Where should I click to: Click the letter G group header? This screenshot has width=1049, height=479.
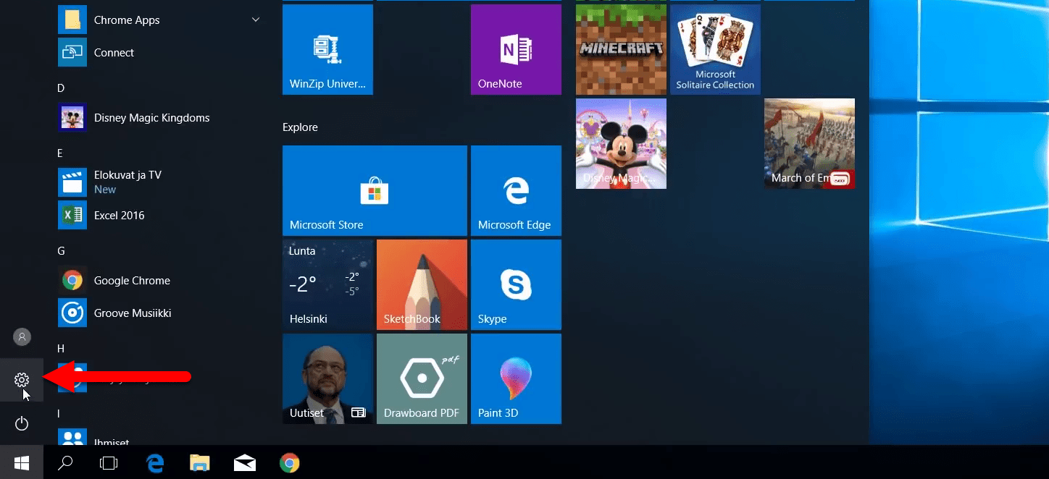click(61, 250)
